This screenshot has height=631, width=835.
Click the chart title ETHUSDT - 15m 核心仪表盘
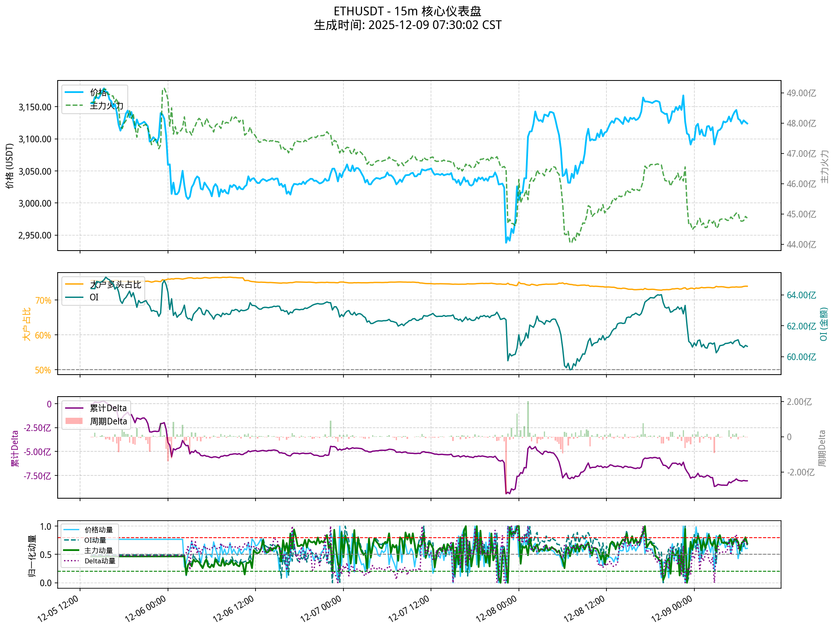click(407, 11)
